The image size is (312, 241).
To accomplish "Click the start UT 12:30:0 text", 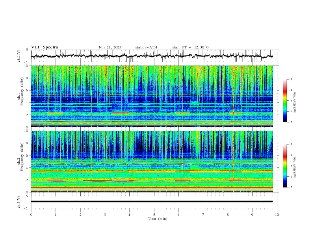I will (190, 47).
